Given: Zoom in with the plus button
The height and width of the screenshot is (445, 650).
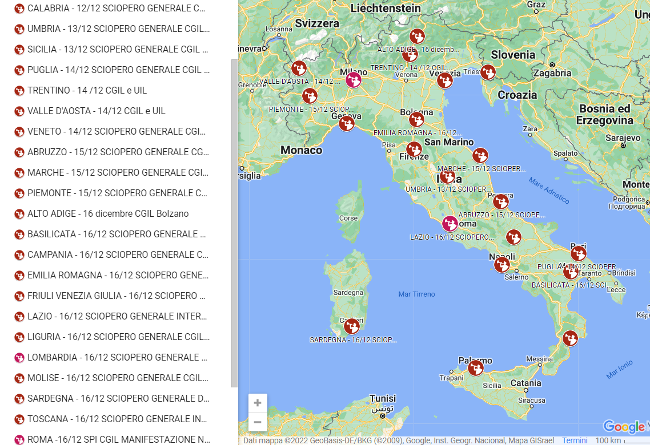Looking at the screenshot, I should click(258, 403).
